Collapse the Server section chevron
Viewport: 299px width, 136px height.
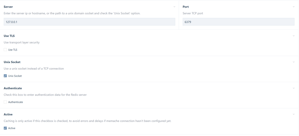tap(174, 7)
